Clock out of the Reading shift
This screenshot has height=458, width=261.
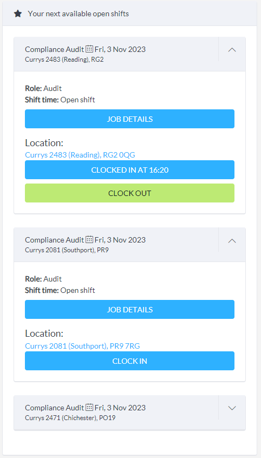point(129,193)
